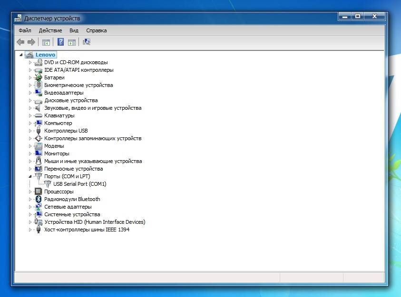The width and height of the screenshot is (401, 297).
Task: Expand the Сетевые адаптеры node arrow
Action: pyautogui.click(x=30, y=207)
